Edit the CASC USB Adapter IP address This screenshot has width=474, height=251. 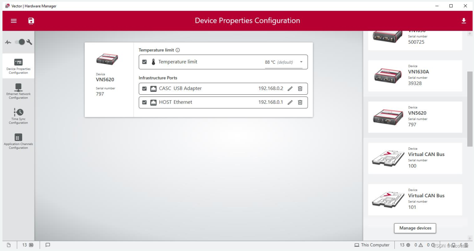(290, 88)
